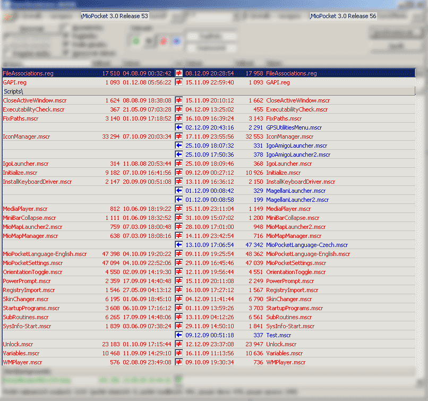The image size is (428, 401).
Task: Toggle the not-equal icon for PowerPrompt.mscr
Action: click(179, 281)
